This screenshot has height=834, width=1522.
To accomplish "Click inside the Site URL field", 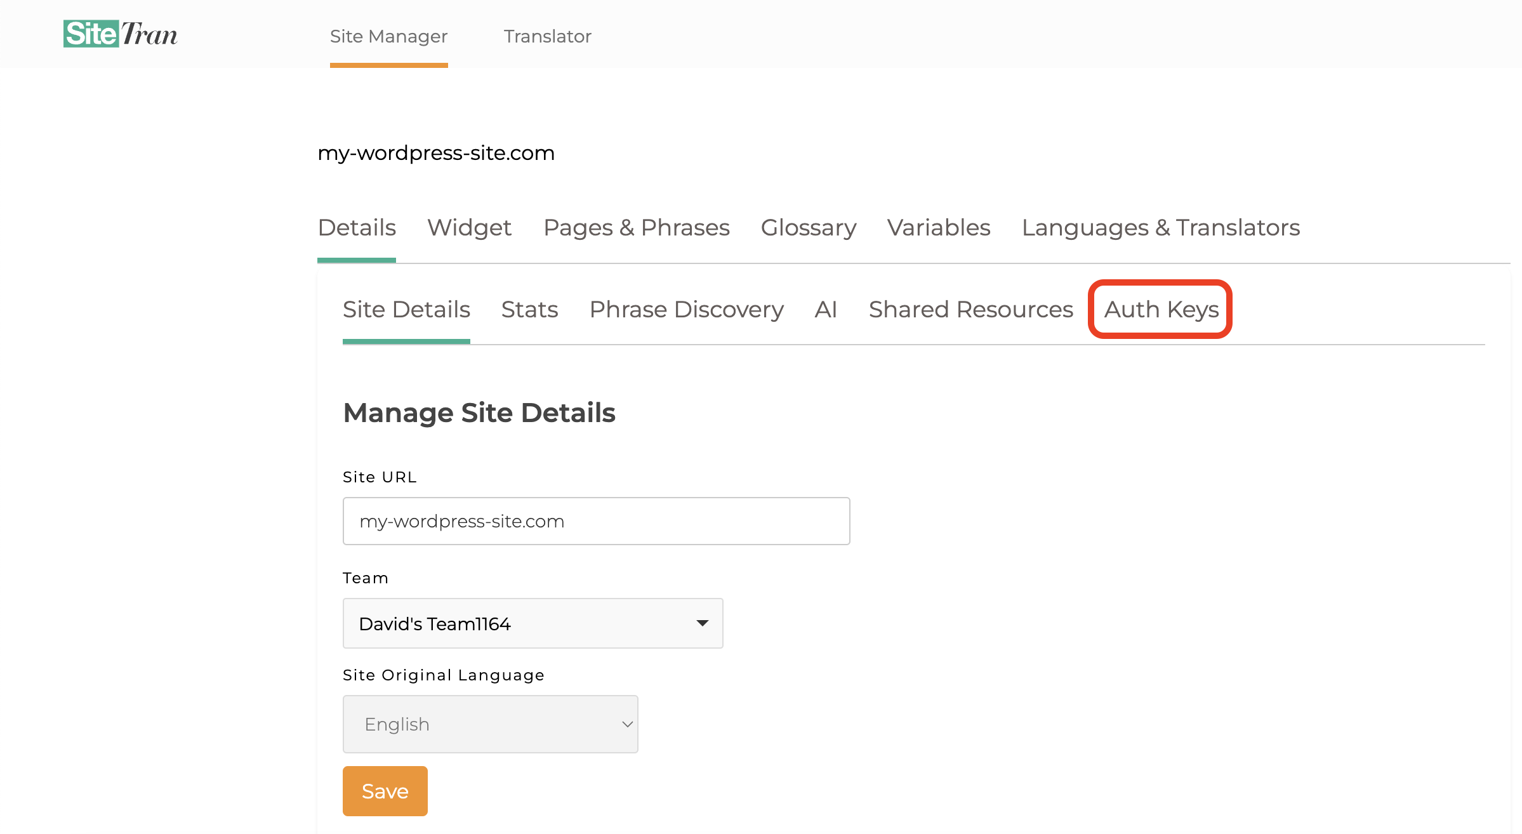I will pos(597,520).
